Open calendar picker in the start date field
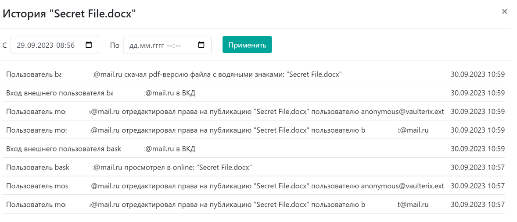 (x=89, y=45)
